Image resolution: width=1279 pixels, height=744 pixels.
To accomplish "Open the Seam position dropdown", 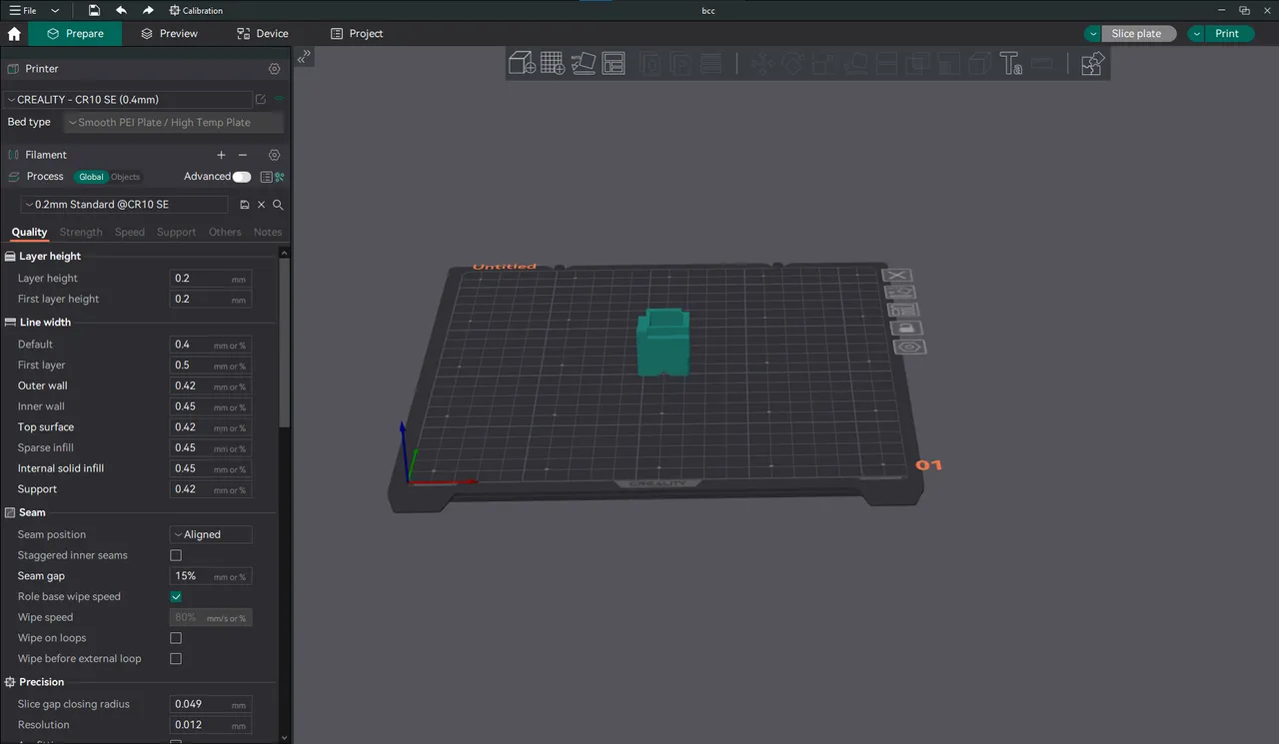I will point(210,534).
